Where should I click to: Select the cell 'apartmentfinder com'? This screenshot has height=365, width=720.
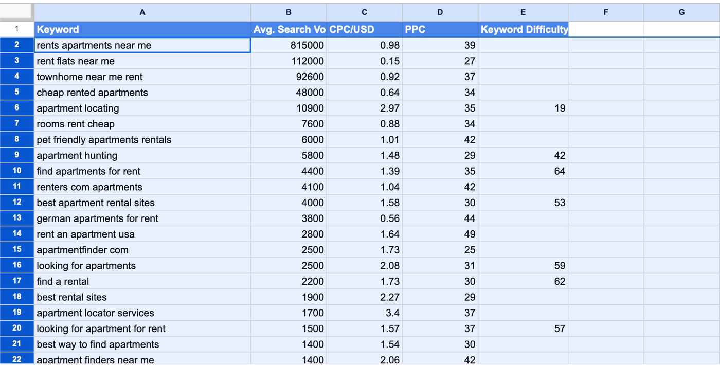(142, 250)
